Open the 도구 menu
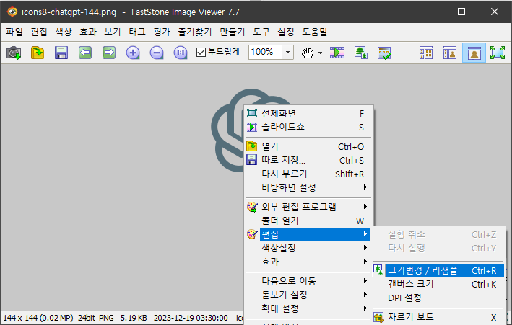Screen dimensions: 512x325 (261, 32)
